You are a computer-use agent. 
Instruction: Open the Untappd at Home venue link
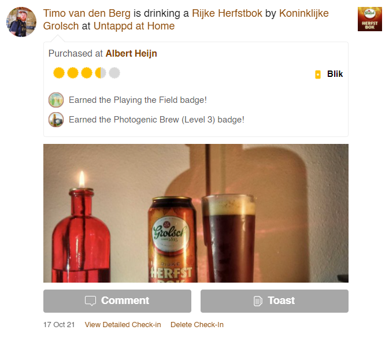click(134, 26)
